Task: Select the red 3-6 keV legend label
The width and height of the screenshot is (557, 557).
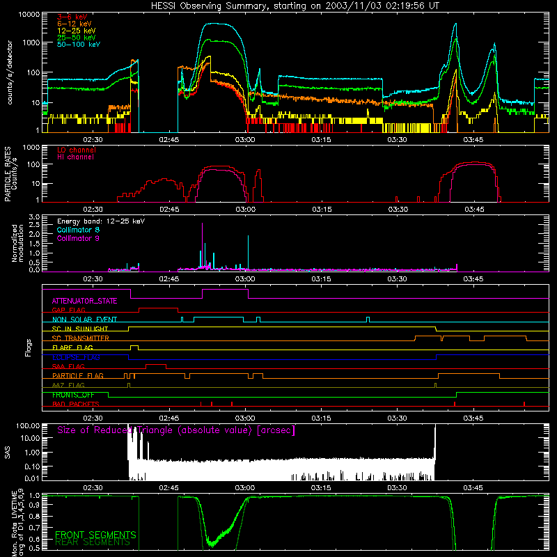Action: (x=72, y=17)
